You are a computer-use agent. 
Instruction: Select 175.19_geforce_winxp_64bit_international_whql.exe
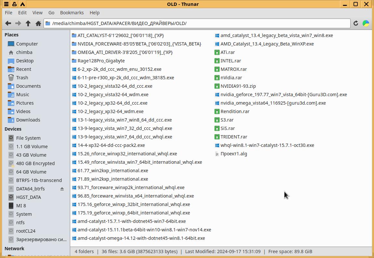134,213
